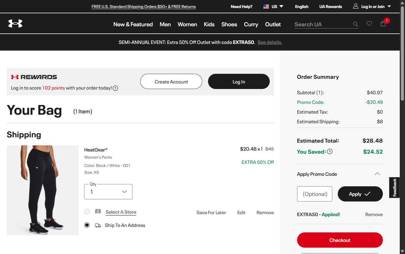Click the Under Armour logo
This screenshot has height=254, width=405.
click(x=15, y=23)
